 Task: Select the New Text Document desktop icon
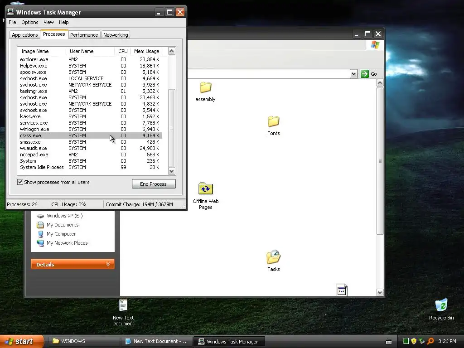pos(123,305)
